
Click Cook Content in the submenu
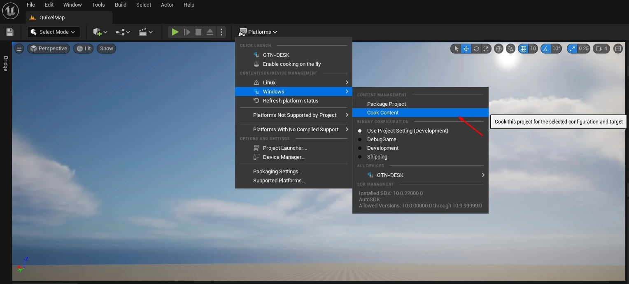(x=383, y=113)
